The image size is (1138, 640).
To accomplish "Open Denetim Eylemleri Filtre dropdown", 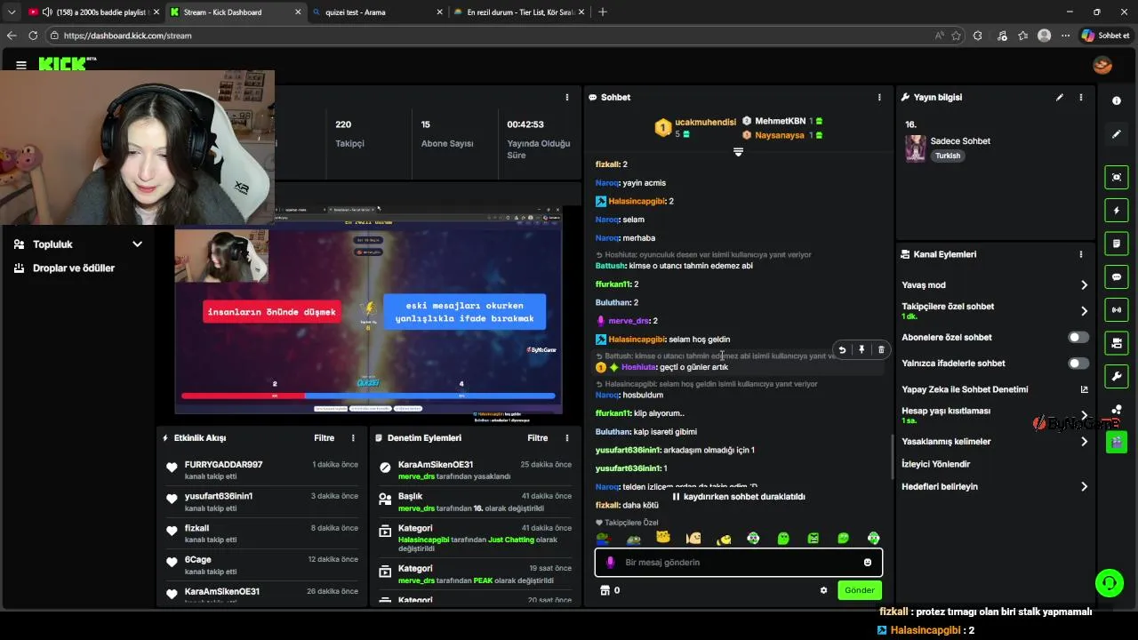I will (538, 437).
